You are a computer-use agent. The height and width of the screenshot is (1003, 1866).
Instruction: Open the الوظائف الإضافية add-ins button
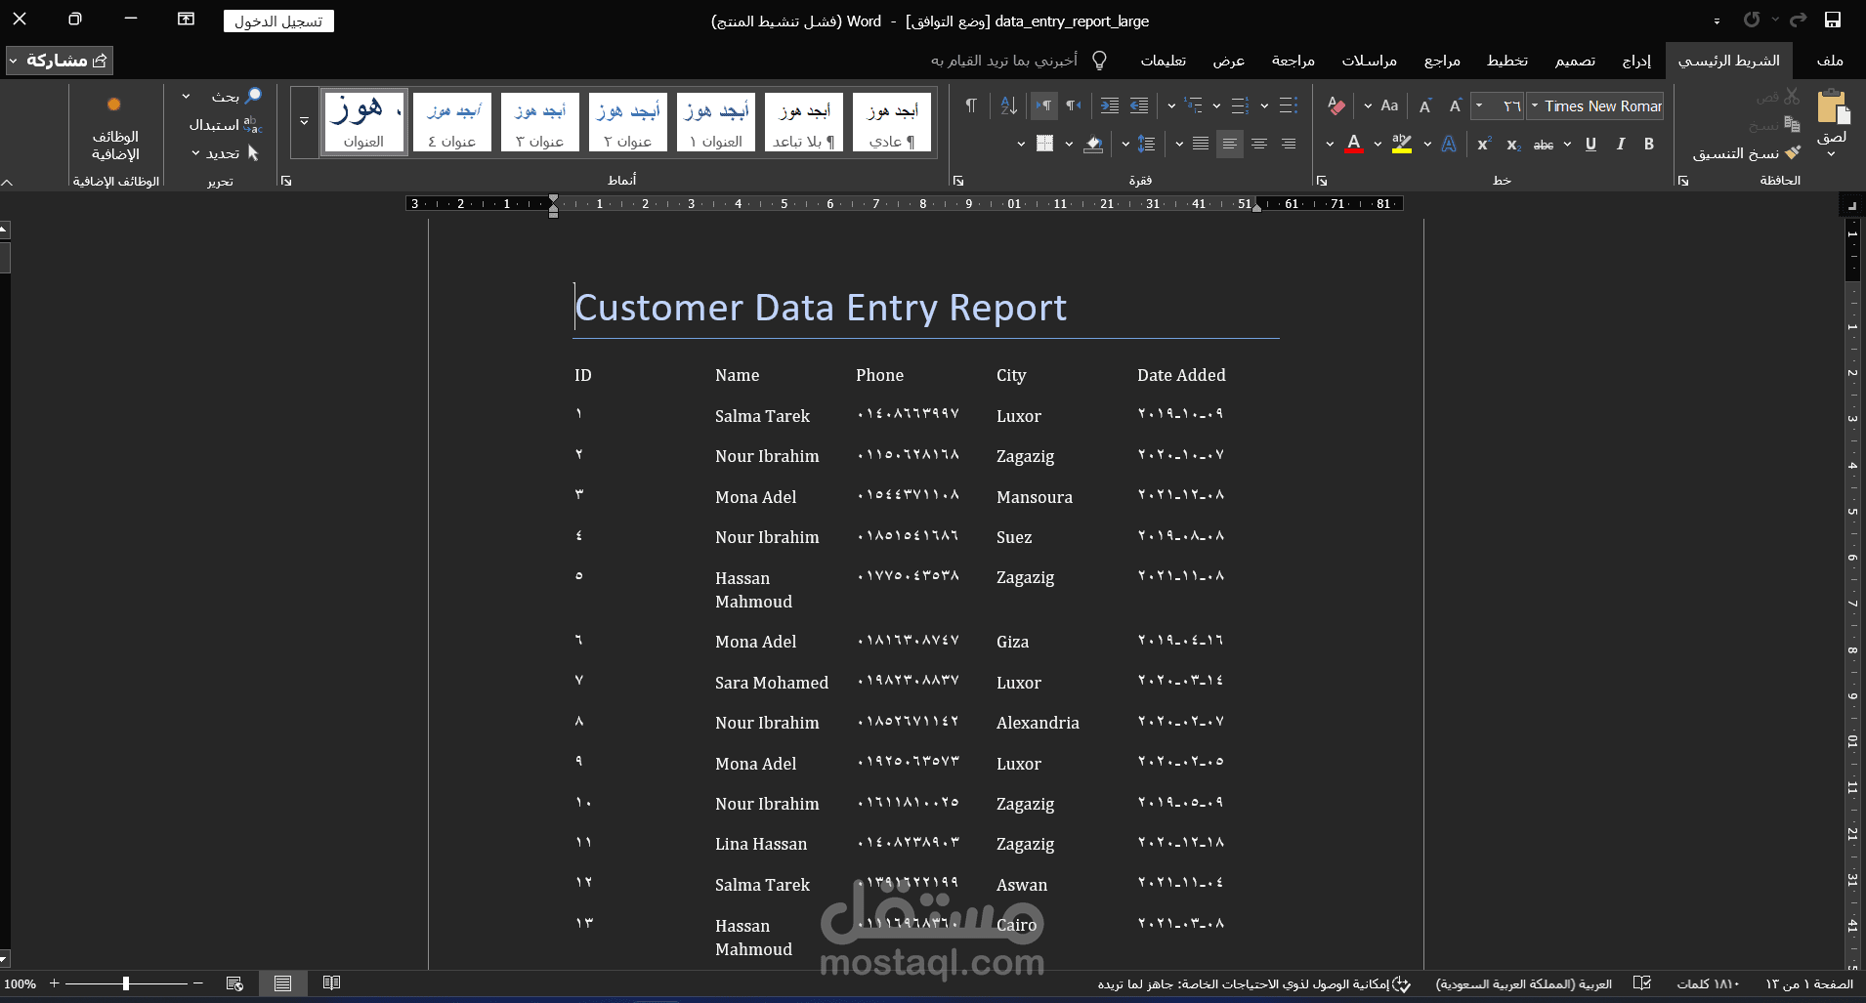pyautogui.click(x=115, y=130)
